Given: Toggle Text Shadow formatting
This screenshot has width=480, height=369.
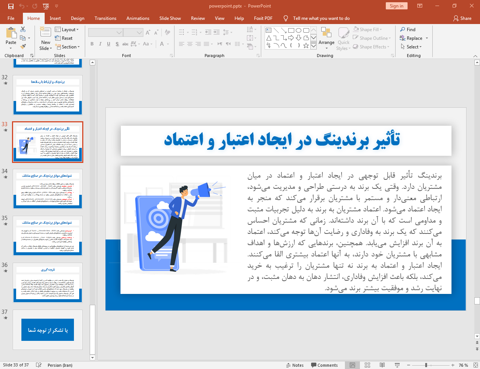Looking at the screenshot, I should [117, 44].
